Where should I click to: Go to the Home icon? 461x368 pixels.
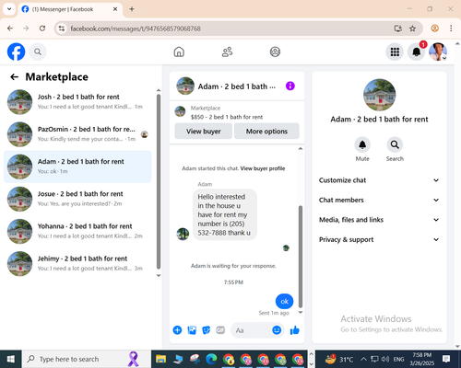click(x=179, y=52)
